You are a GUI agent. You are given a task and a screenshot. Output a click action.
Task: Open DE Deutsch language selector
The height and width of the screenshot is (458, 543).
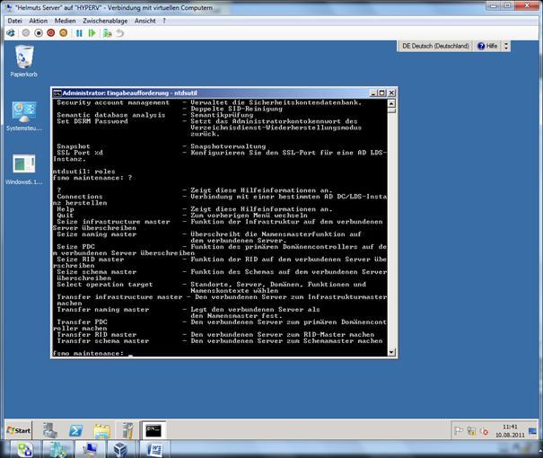pyautogui.click(x=435, y=45)
